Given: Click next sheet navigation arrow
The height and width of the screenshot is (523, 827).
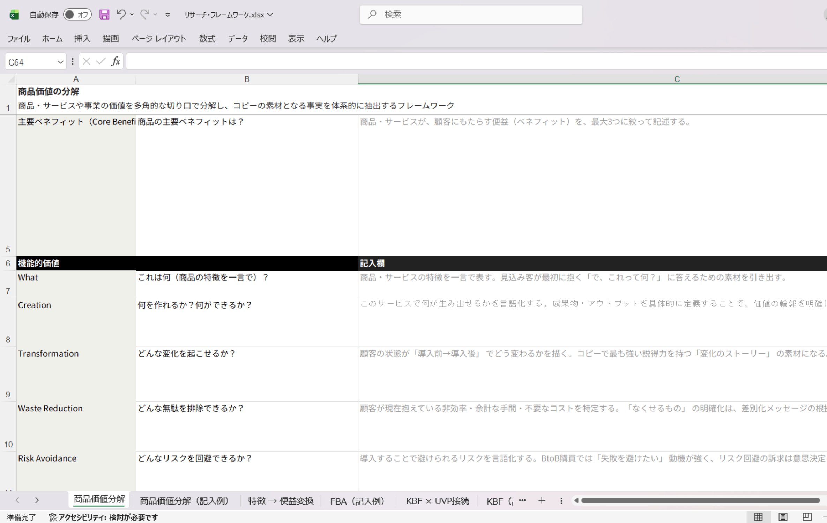Looking at the screenshot, I should (37, 500).
